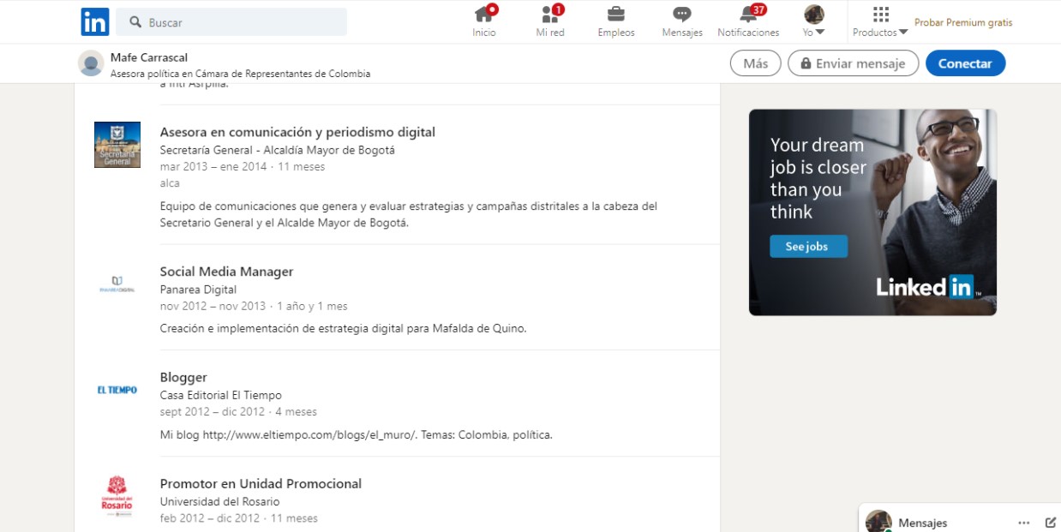Open Probar Premium gratis
Screen dimensions: 1061x532
(963, 22)
